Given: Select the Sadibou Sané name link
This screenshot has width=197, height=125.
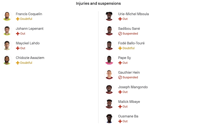Looking at the screenshot, I should pyautogui.click(x=129, y=29).
